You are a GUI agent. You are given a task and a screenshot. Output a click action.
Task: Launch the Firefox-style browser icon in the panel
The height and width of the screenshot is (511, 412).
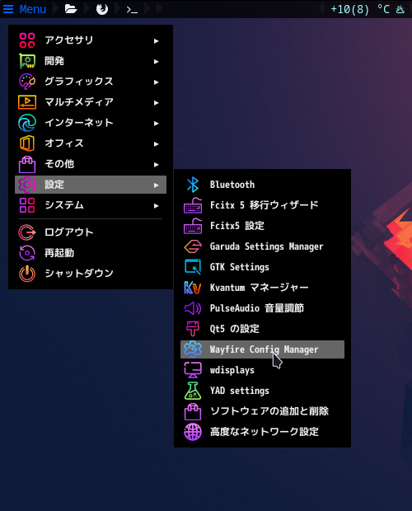pyautogui.click(x=102, y=9)
